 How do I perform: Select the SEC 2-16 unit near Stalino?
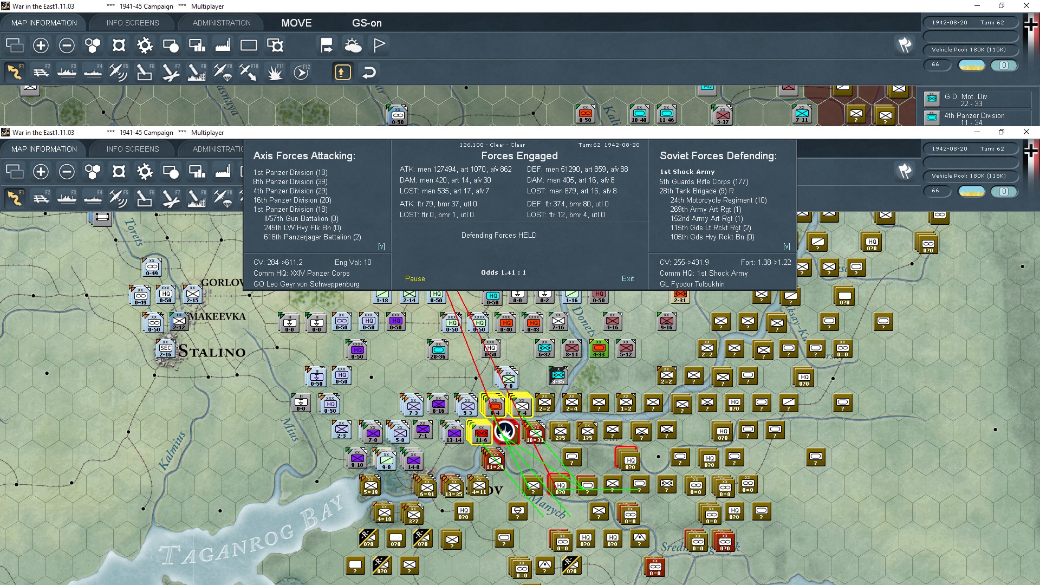point(166,349)
